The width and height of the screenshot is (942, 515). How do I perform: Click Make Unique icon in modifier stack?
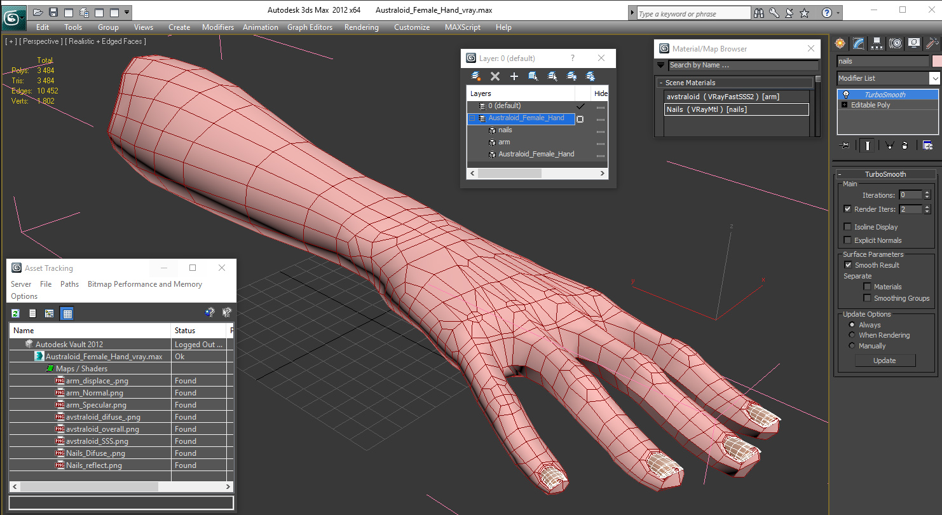[x=889, y=146]
